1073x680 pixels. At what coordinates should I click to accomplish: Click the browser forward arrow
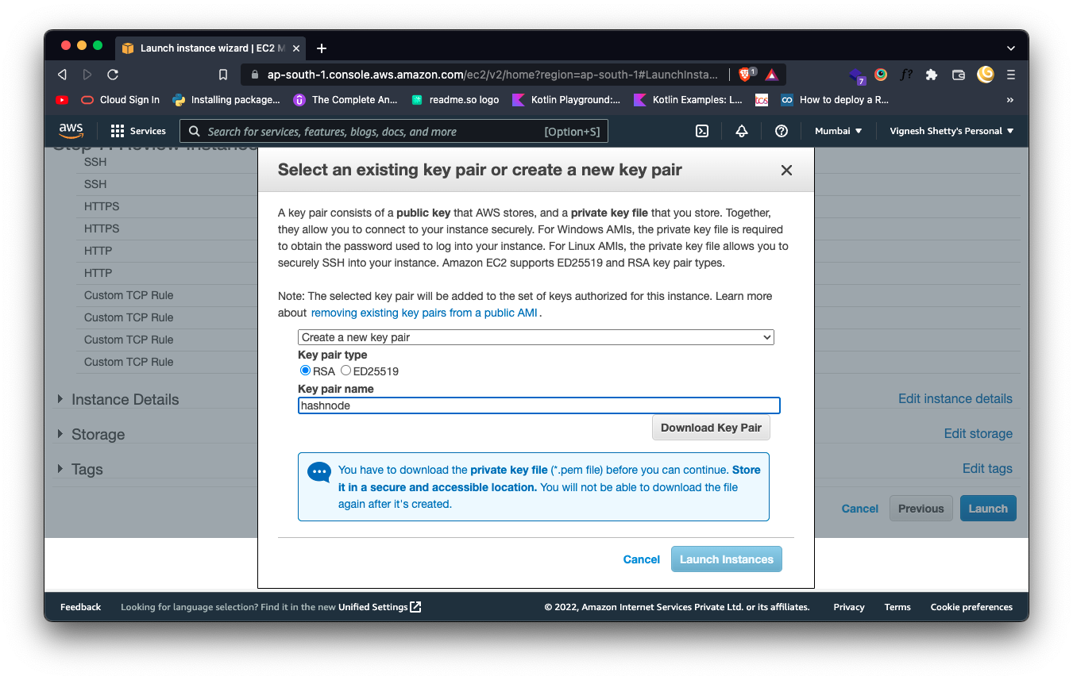pos(87,75)
